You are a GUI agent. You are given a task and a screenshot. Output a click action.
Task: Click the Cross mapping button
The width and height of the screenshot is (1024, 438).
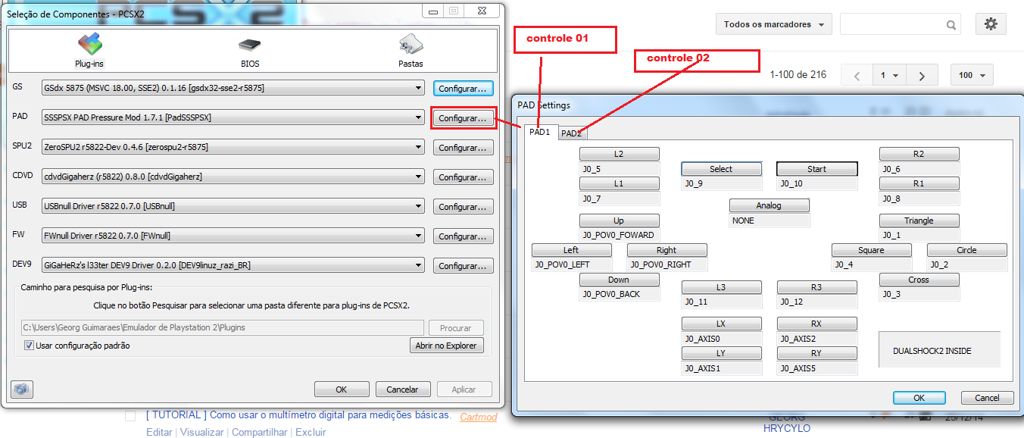[919, 280]
